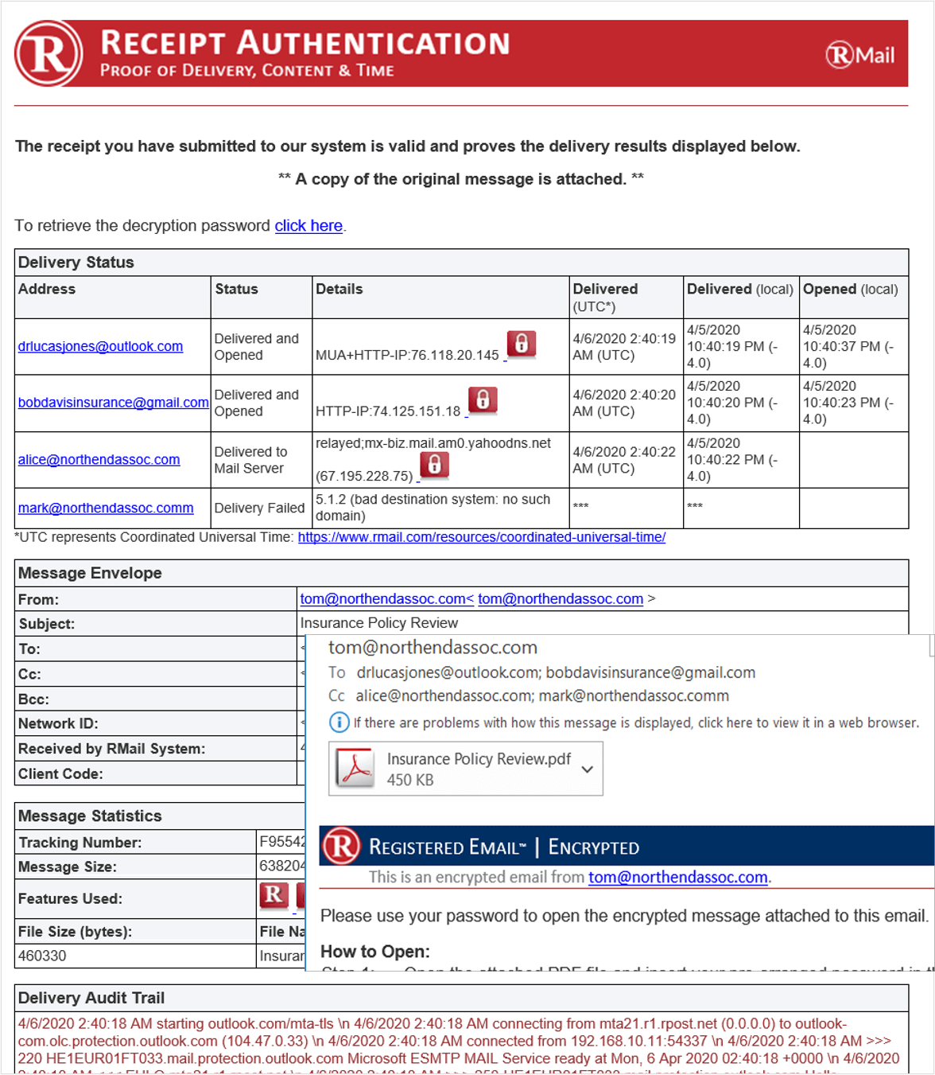Image resolution: width=935 pixels, height=1075 pixels.
Task: Click sender link in encrypted email notice
Action: (677, 878)
